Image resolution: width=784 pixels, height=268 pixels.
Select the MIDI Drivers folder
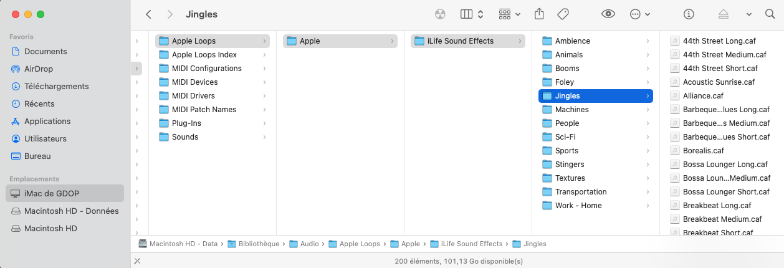(x=213, y=96)
